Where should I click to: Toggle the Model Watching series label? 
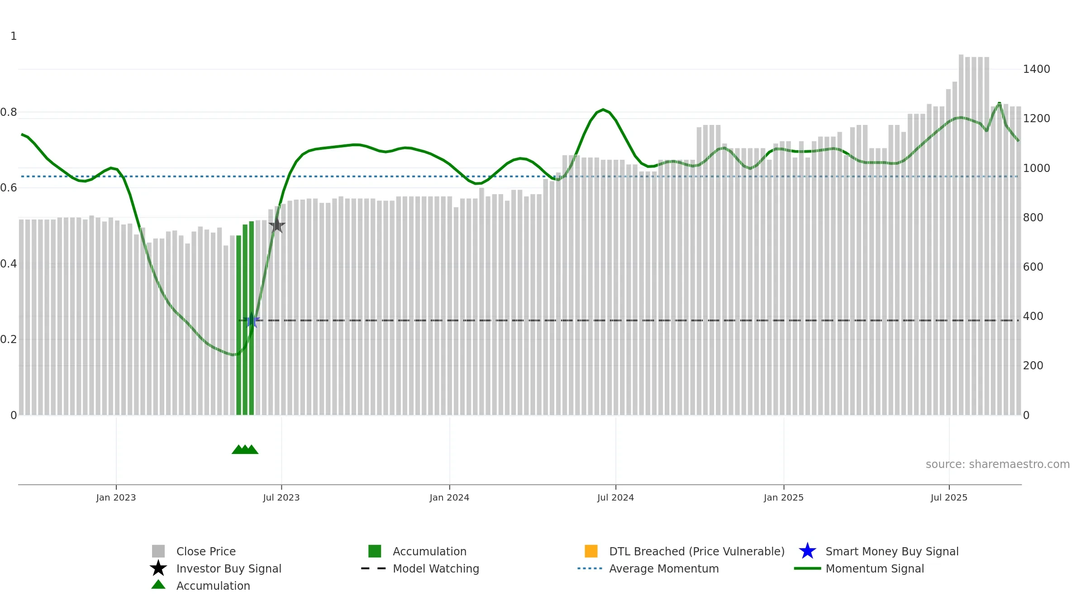point(436,568)
